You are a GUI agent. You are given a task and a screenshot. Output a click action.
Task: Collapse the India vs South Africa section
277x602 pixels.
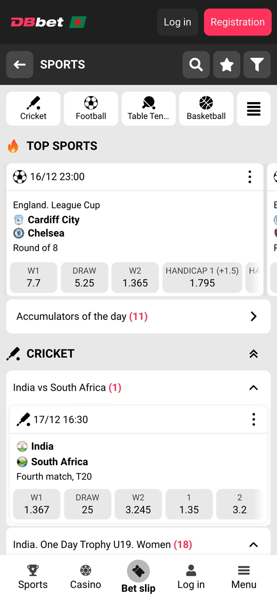[x=254, y=388]
